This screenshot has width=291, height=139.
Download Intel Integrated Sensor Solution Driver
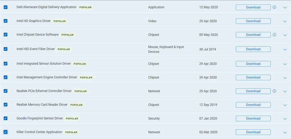tap(253, 63)
